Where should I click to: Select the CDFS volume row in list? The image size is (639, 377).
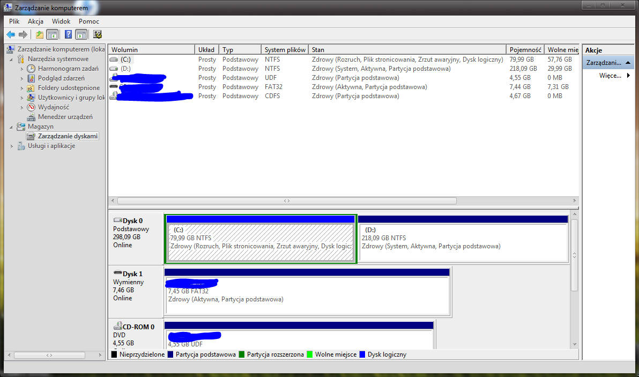coord(344,96)
